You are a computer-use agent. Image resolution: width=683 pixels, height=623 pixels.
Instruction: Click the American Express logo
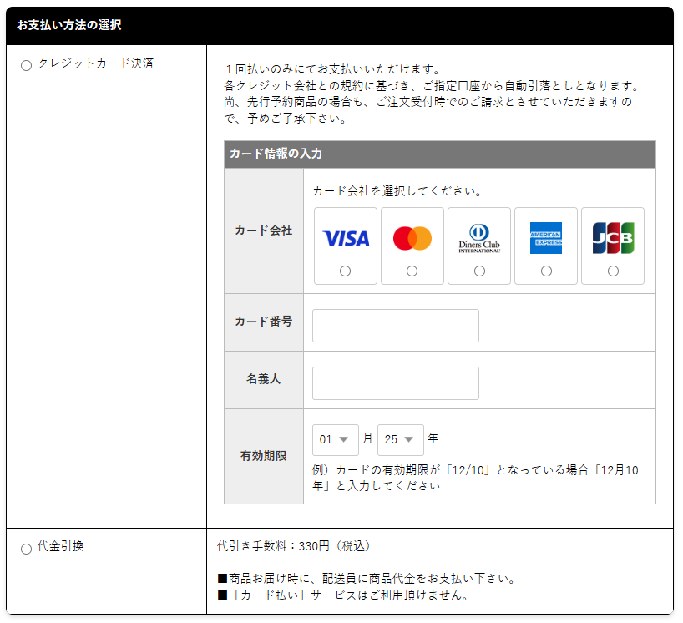pos(546,239)
